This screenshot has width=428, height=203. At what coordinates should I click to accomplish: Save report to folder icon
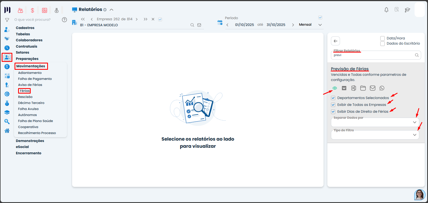(363, 88)
